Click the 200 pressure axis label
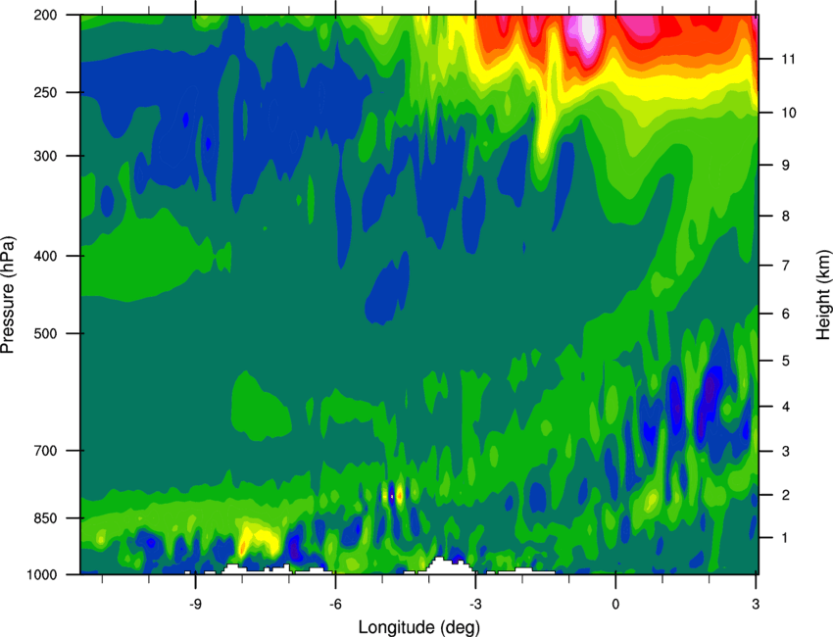Viewport: 833px width, 637px height. (45, 16)
